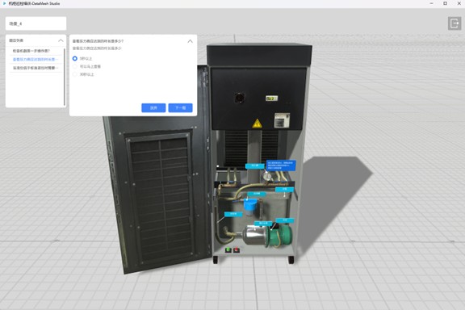The image size is (465, 310).
Task: Open the third question in the list
Action: click(x=36, y=68)
